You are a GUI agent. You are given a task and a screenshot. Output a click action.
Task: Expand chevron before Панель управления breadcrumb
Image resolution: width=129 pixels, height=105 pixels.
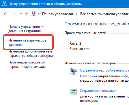tap(39, 14)
